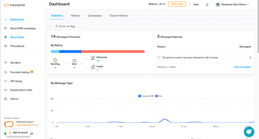Go to the previous date range

tap(50, 27)
